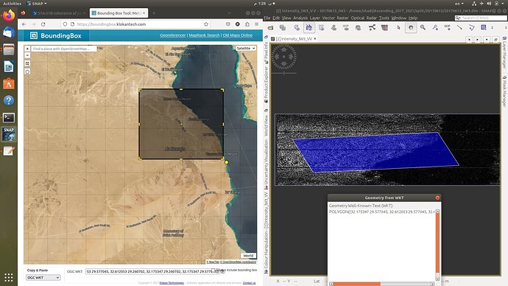The height and width of the screenshot is (286, 508).
Task: Click the map zoom in plus button
Action: coord(27,49)
